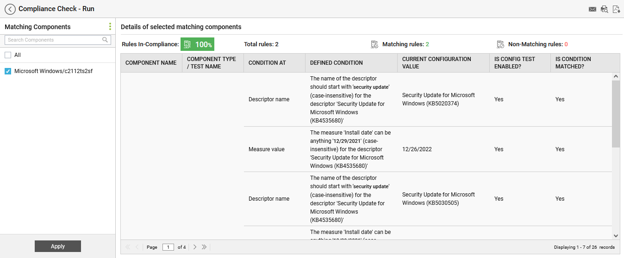Image resolution: width=624 pixels, height=258 pixels.
Task: Click the search magnifier in components box
Action: pyautogui.click(x=105, y=40)
